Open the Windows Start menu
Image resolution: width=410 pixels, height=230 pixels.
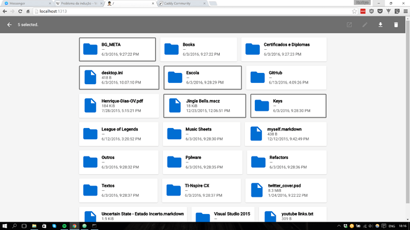[x=4, y=226]
